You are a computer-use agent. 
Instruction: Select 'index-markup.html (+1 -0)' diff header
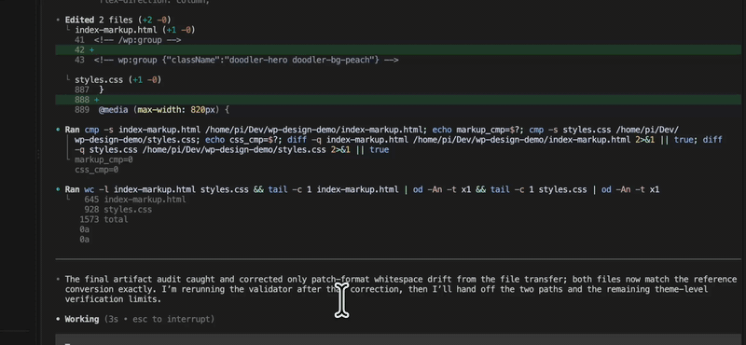(x=135, y=30)
